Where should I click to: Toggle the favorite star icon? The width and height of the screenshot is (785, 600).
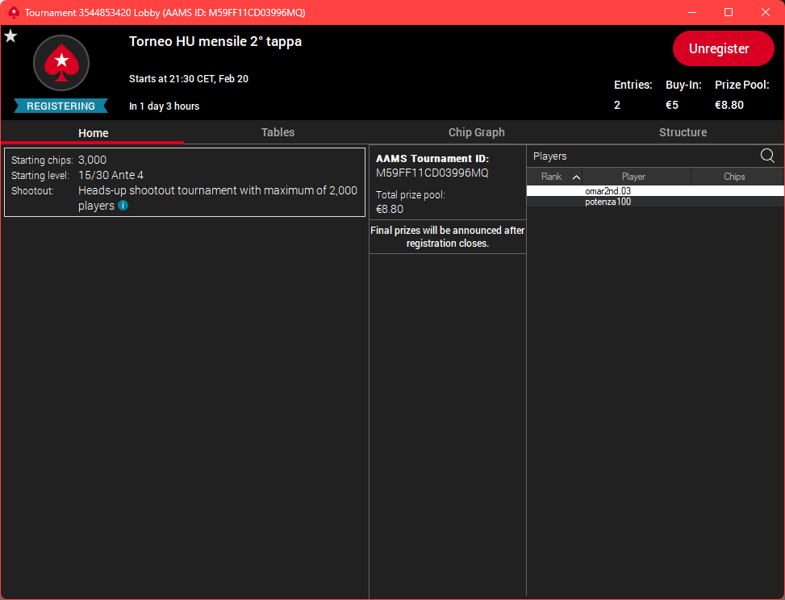click(x=10, y=36)
